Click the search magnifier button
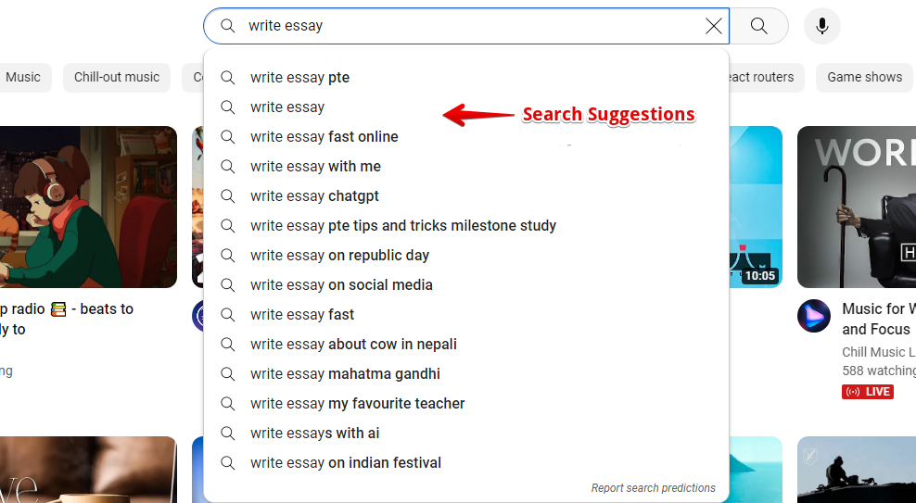Screen dimensions: 916x503 (x=758, y=26)
